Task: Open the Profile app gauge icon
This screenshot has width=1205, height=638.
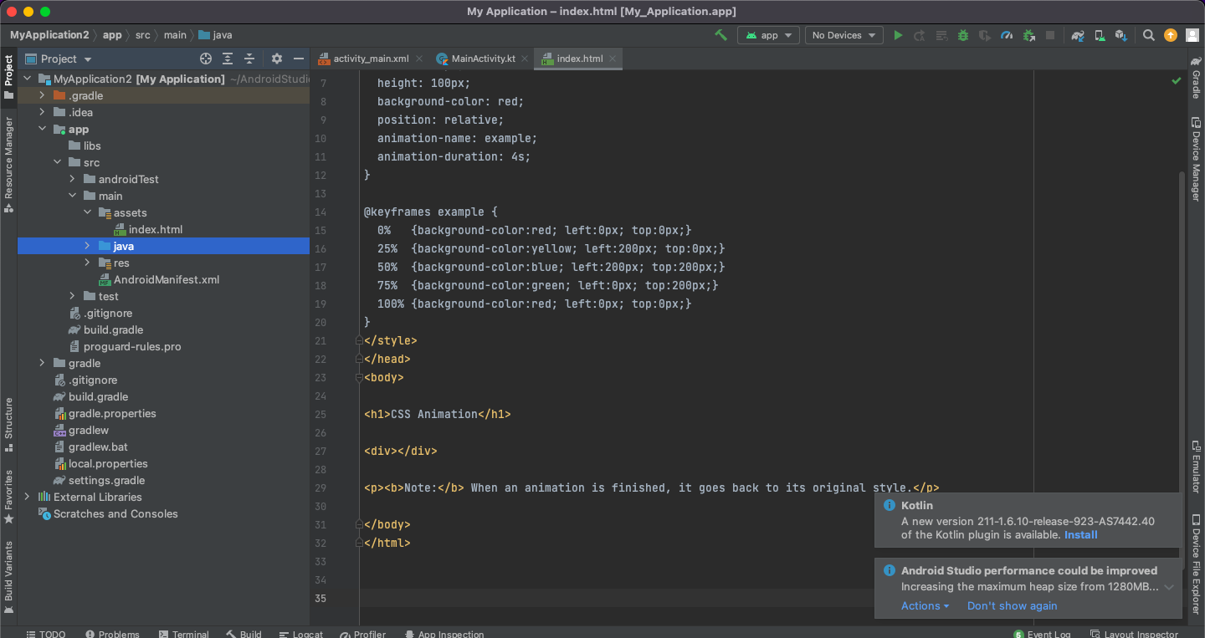Action: 1007,35
